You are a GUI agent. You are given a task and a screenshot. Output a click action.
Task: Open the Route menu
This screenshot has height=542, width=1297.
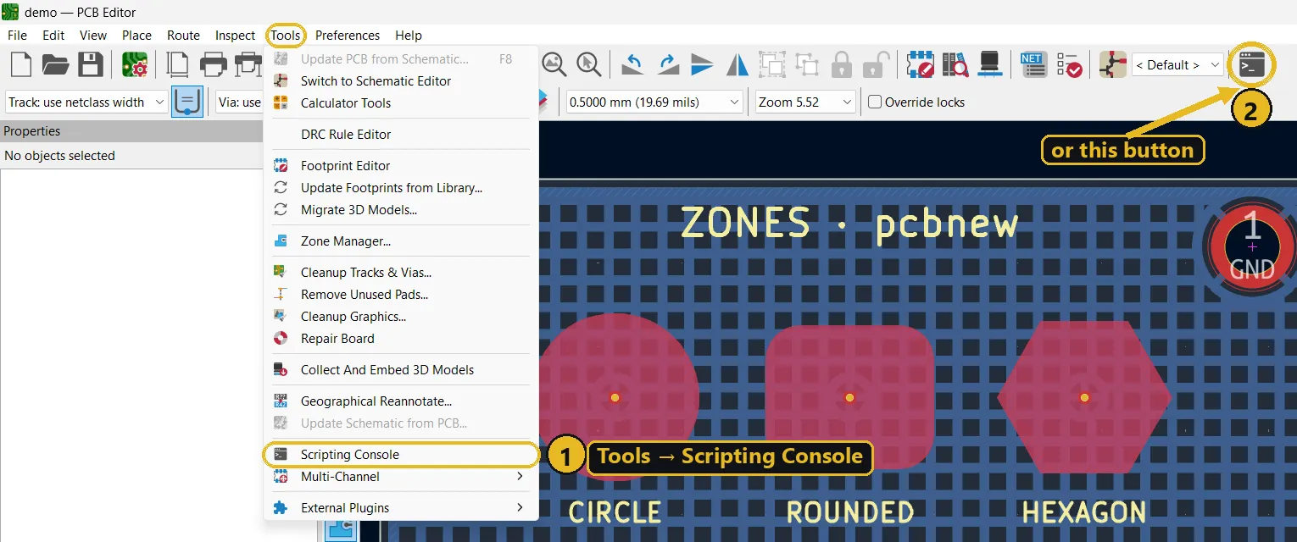183,36
